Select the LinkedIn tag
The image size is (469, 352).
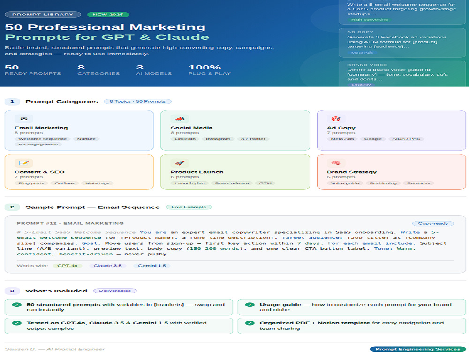pos(185,139)
